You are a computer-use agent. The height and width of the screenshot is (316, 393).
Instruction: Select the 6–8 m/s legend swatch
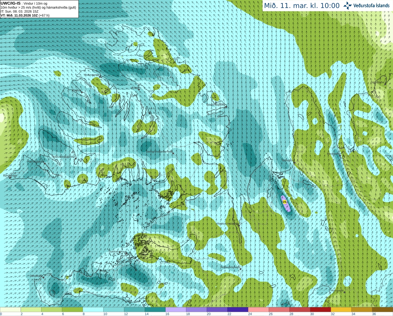[x=72, y=310]
